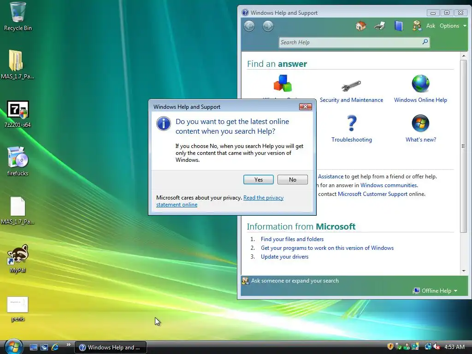Expand quick launch overflow chevron

point(68,345)
